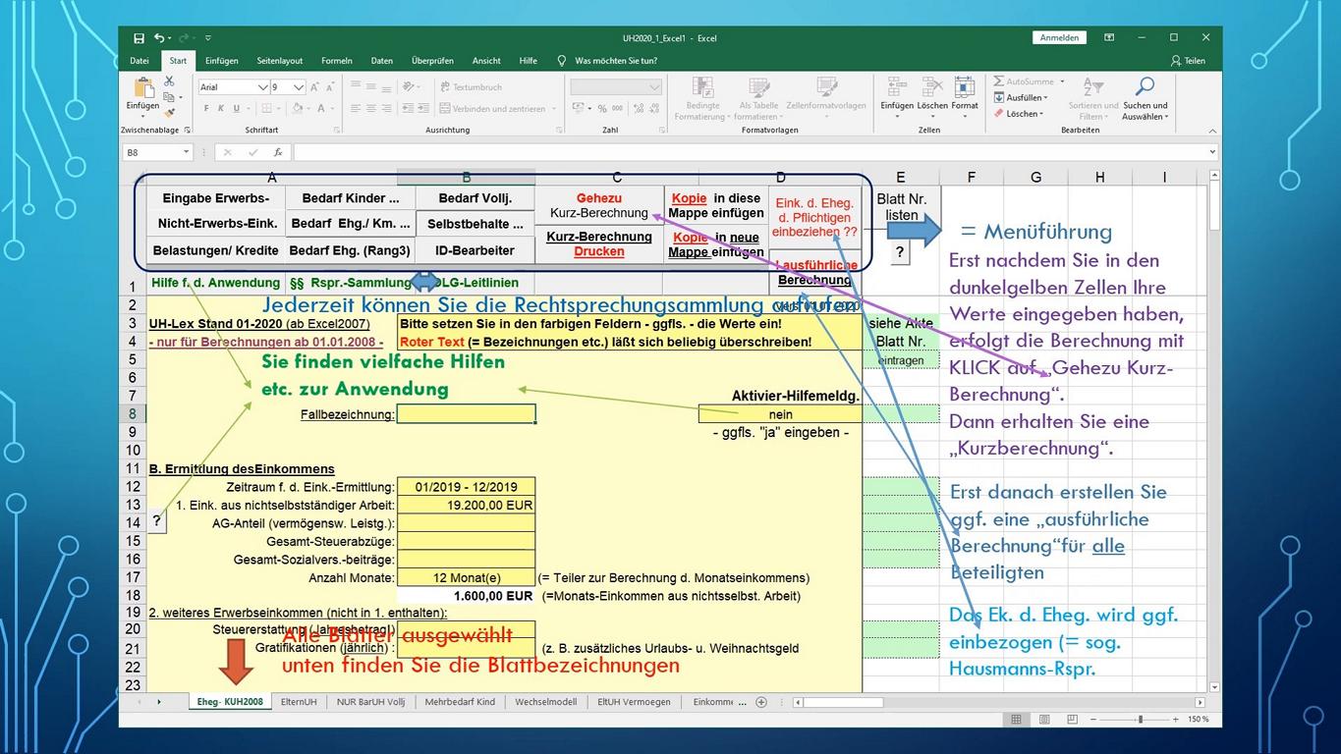Open Suchen und Auswählen magnifier
The image size is (1341, 754).
point(1145,98)
